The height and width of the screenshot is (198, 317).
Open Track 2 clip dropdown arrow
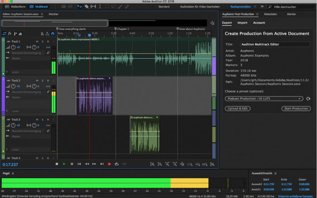pyautogui.click(x=110, y=78)
